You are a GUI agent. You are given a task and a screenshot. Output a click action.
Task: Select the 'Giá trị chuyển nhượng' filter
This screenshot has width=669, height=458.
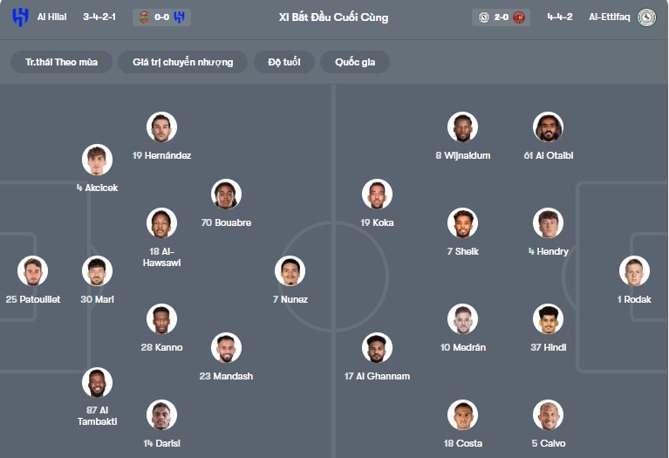[x=183, y=62]
